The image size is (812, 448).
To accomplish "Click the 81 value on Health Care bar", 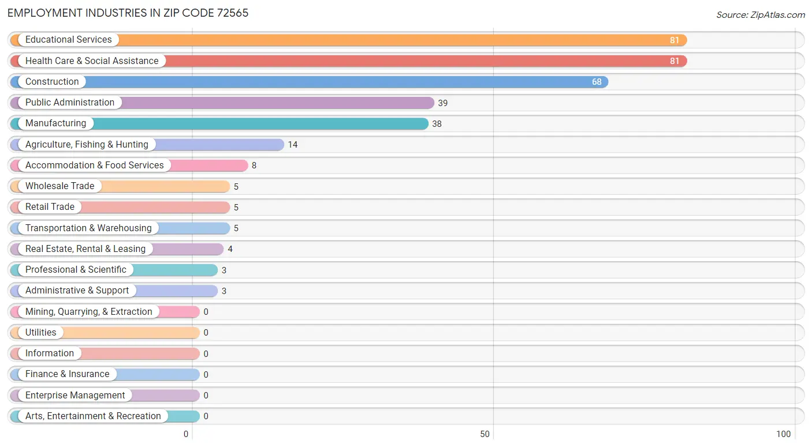I will (x=675, y=61).
